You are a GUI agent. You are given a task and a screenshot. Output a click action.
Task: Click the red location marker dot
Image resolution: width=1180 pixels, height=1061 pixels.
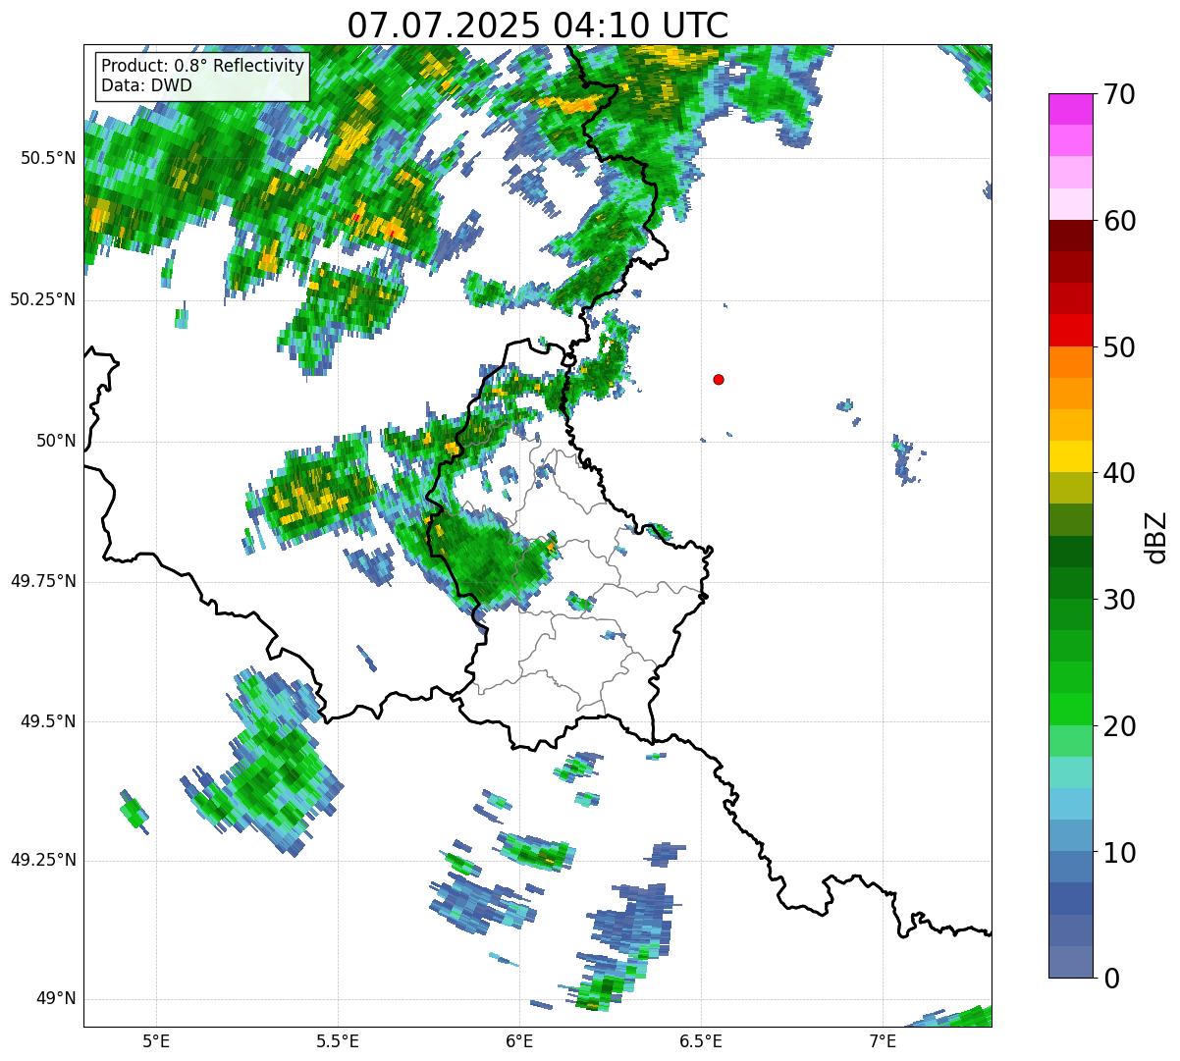[719, 379]
